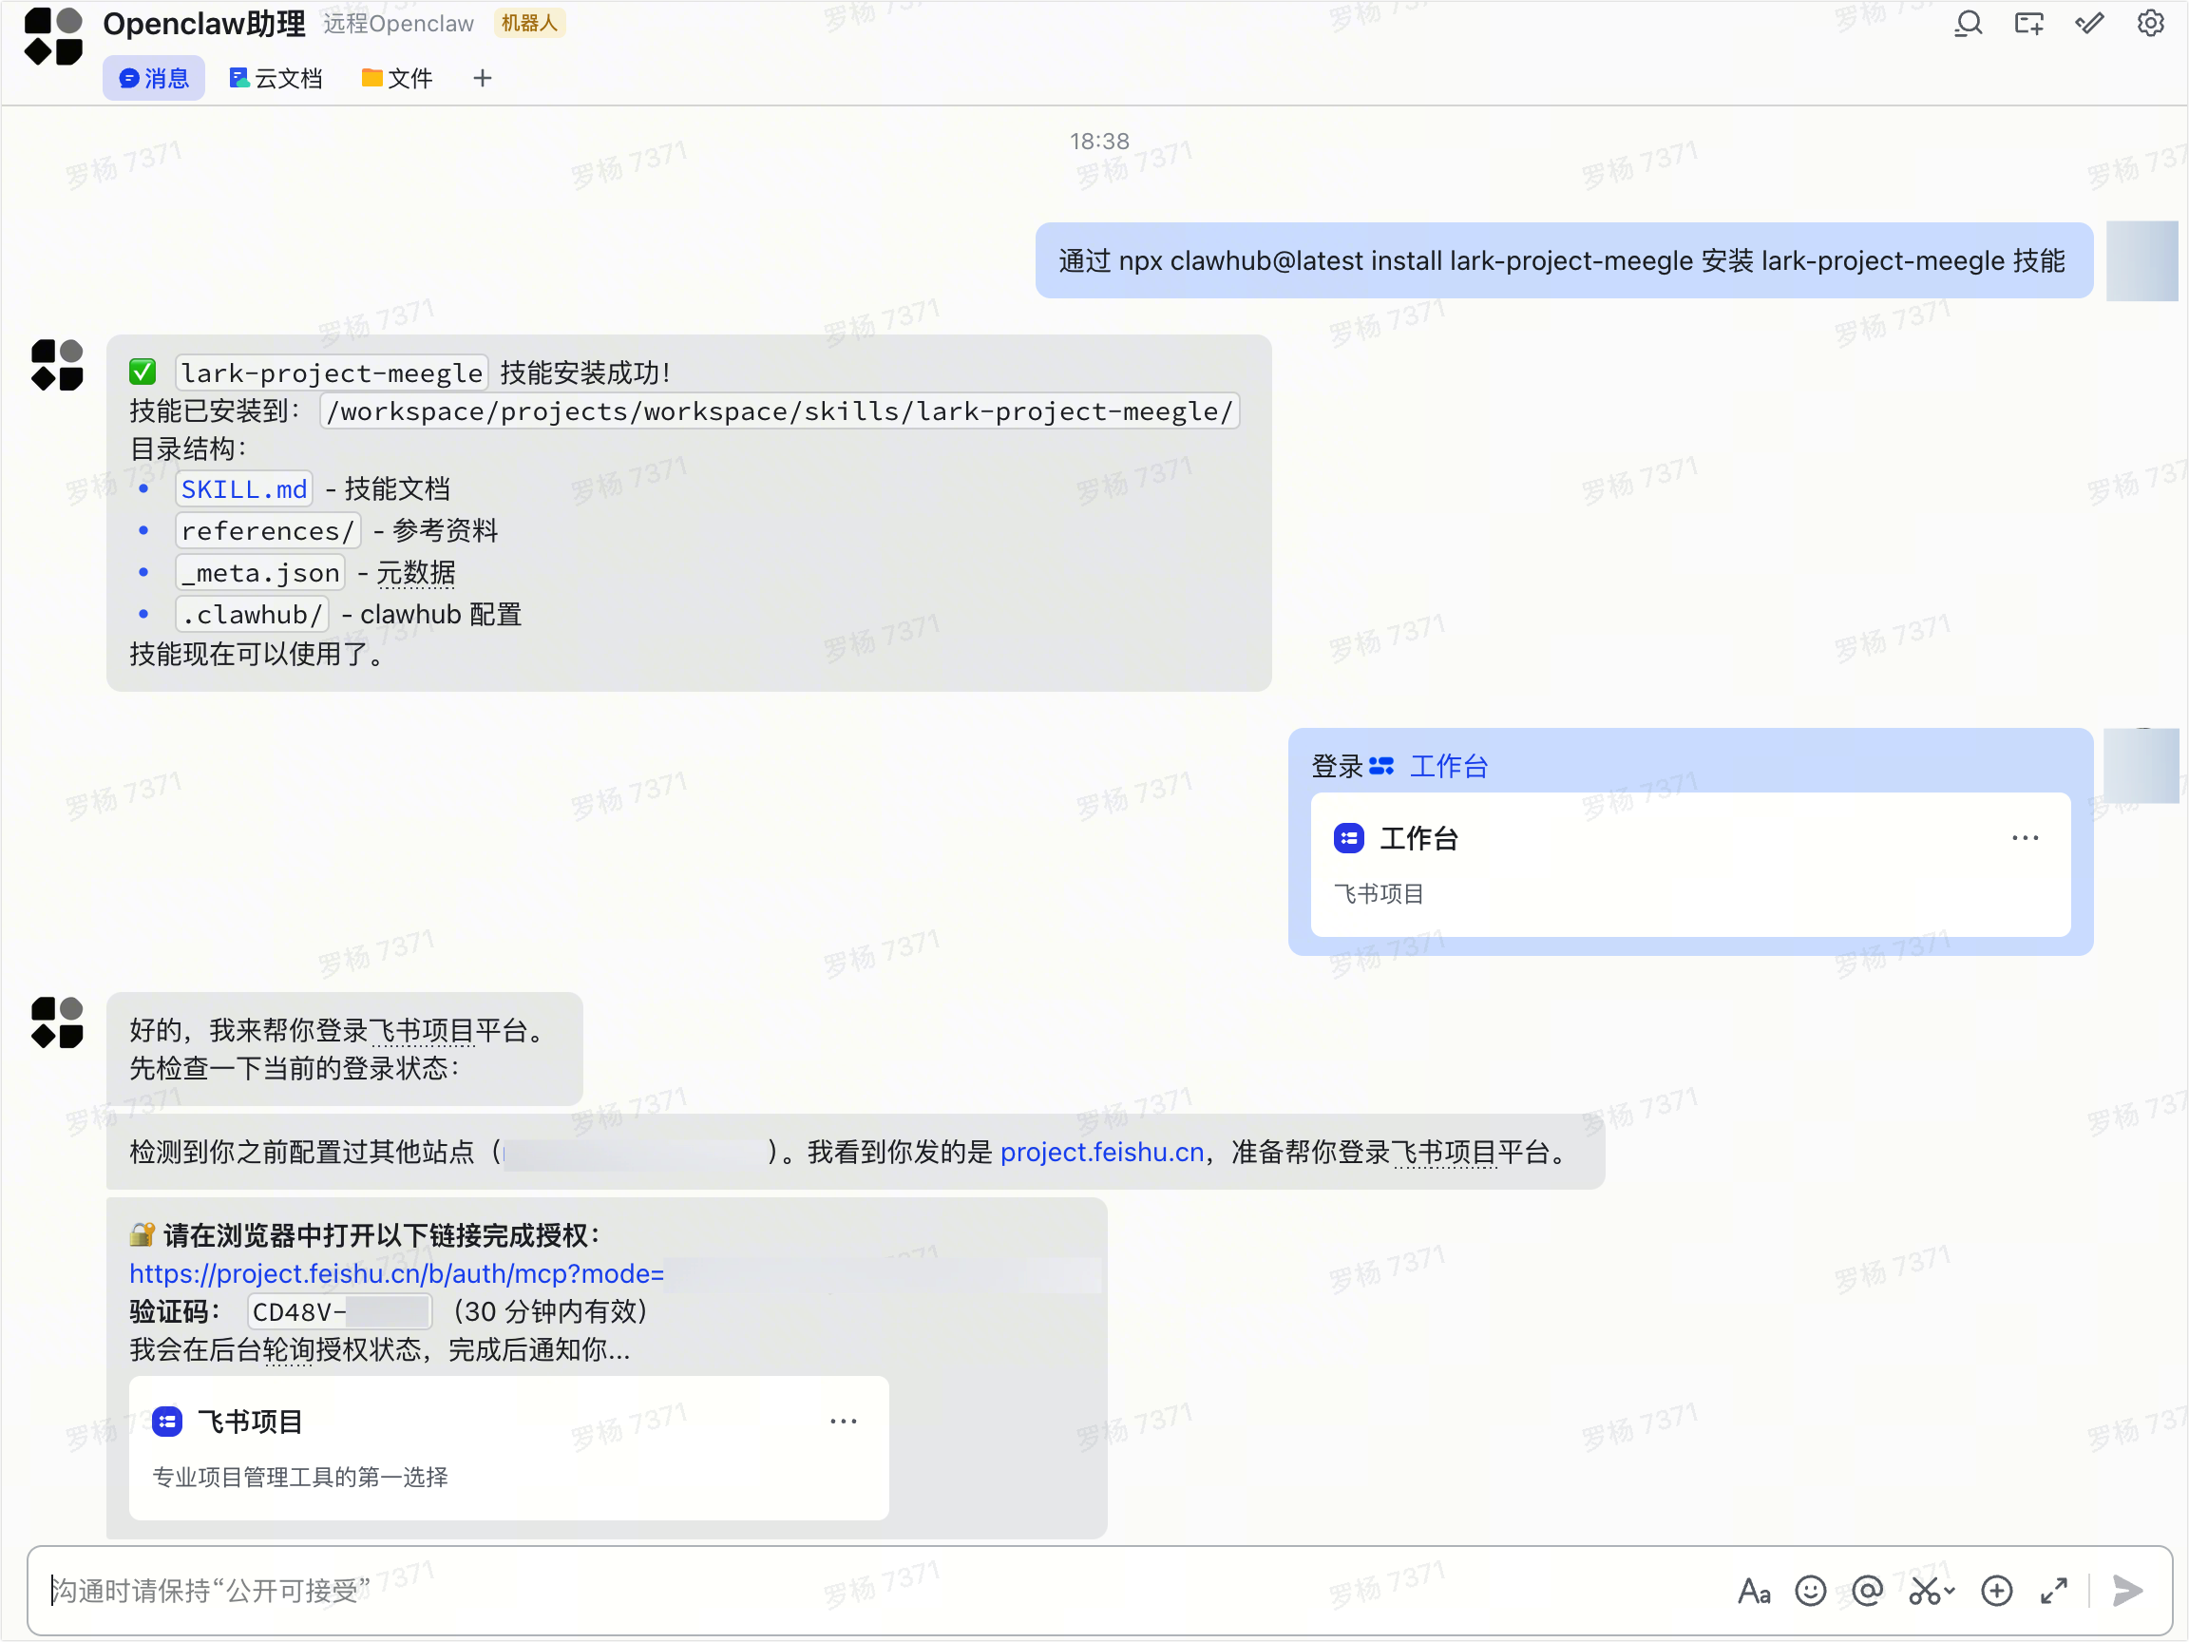Open the feishu auth/mcp authorization URL
The height and width of the screenshot is (1642, 2189).
click(397, 1274)
